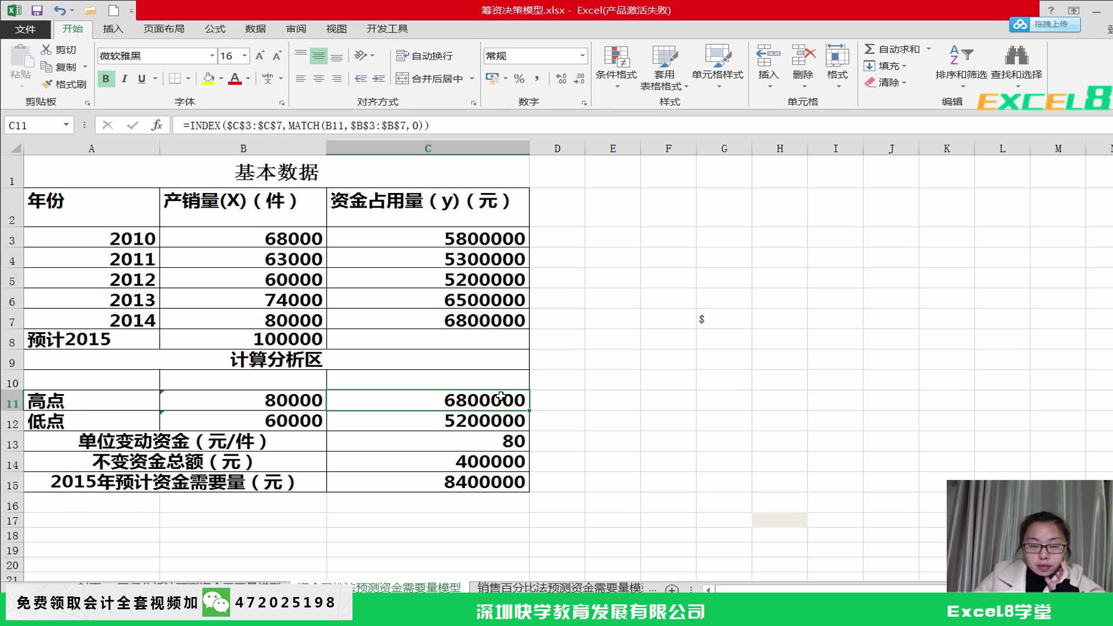Click the 销售百分比法预测资金需要量模 sheet tab
The width and height of the screenshot is (1113, 626).
tap(559, 588)
